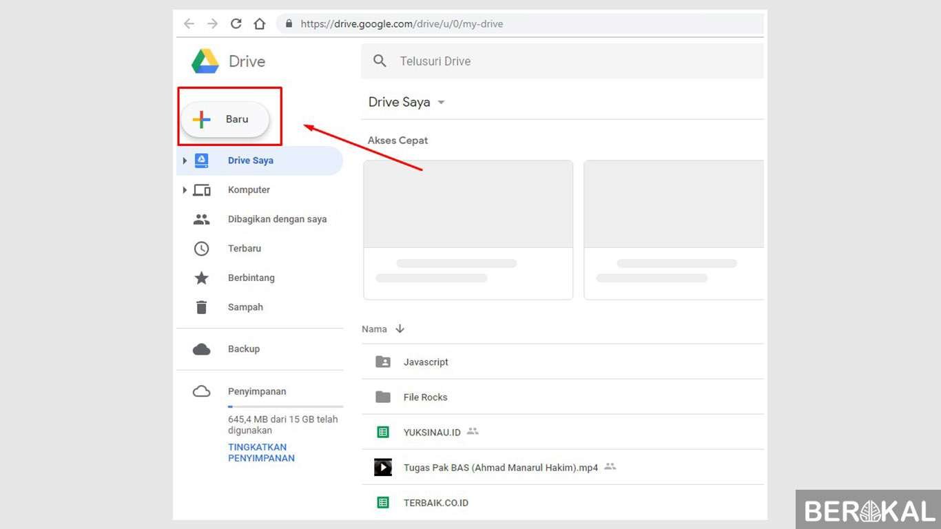Click the YUKSINAU.ID spreadsheet icon
This screenshot has width=941, height=529.
tap(383, 433)
